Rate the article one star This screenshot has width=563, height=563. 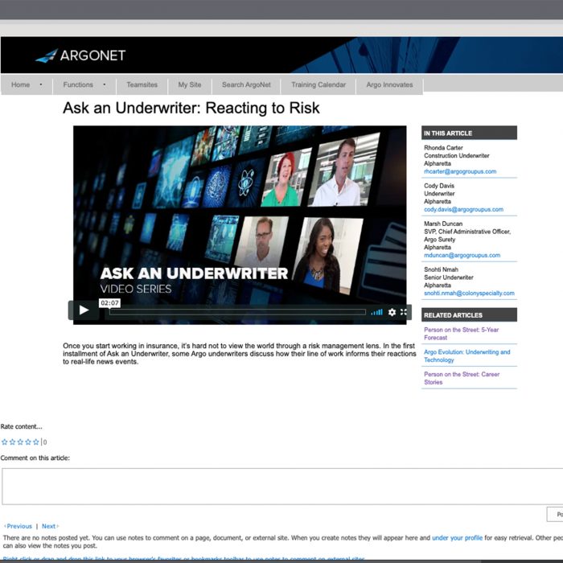click(x=4, y=442)
